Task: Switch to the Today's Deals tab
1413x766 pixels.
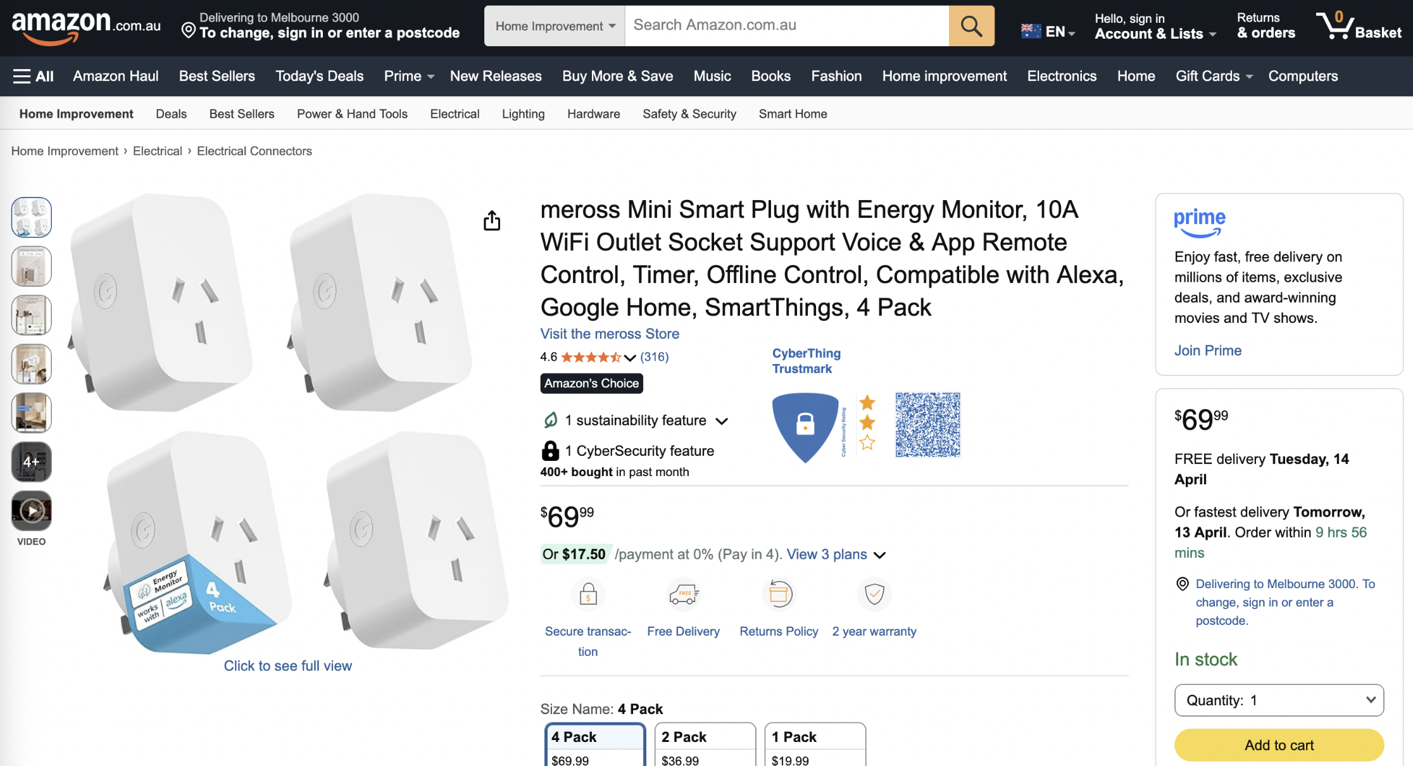Action: 319,76
